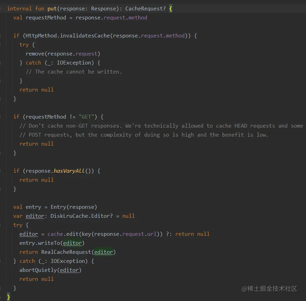Click the "Response" parameter type
The width and height of the screenshot is (306, 301).
[104, 9]
